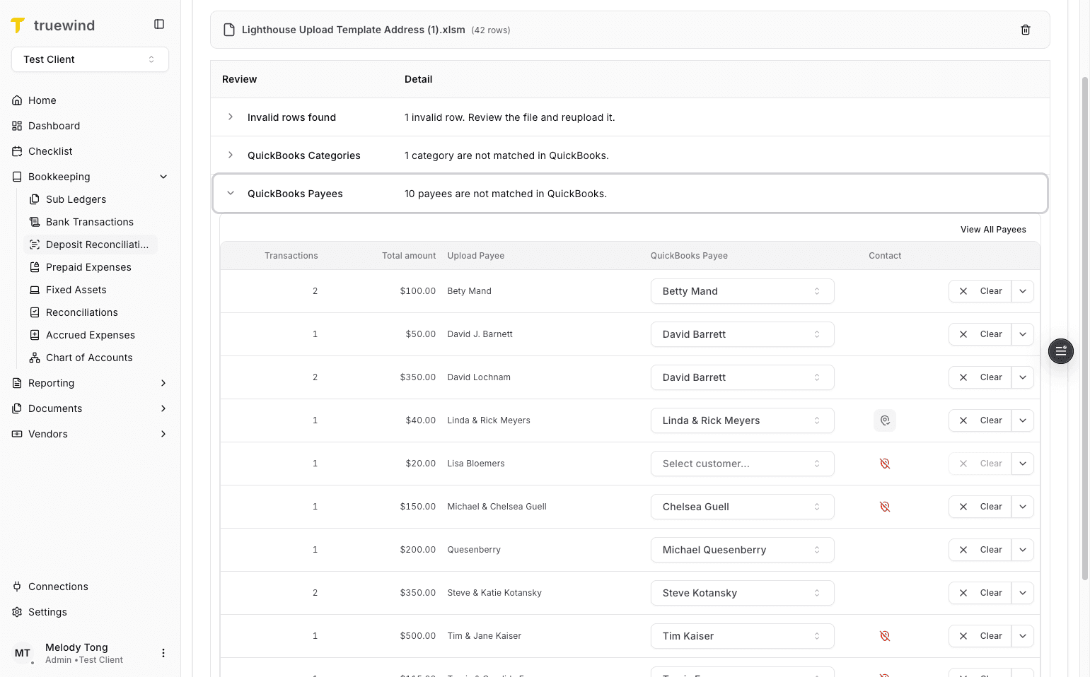Click the file icon next to the filename

click(x=228, y=30)
